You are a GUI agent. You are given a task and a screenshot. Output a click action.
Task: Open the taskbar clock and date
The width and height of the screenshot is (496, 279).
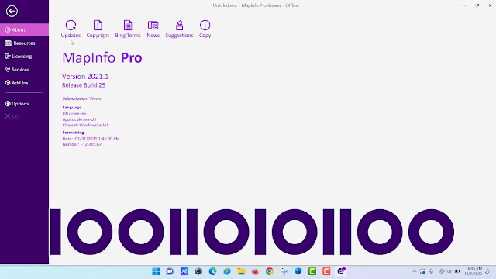(x=474, y=271)
